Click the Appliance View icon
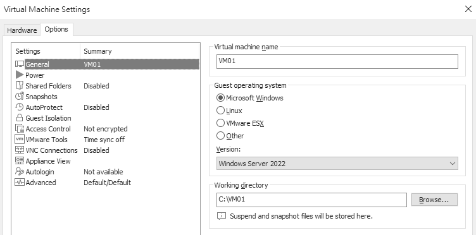The height and width of the screenshot is (235, 476). coord(20,161)
